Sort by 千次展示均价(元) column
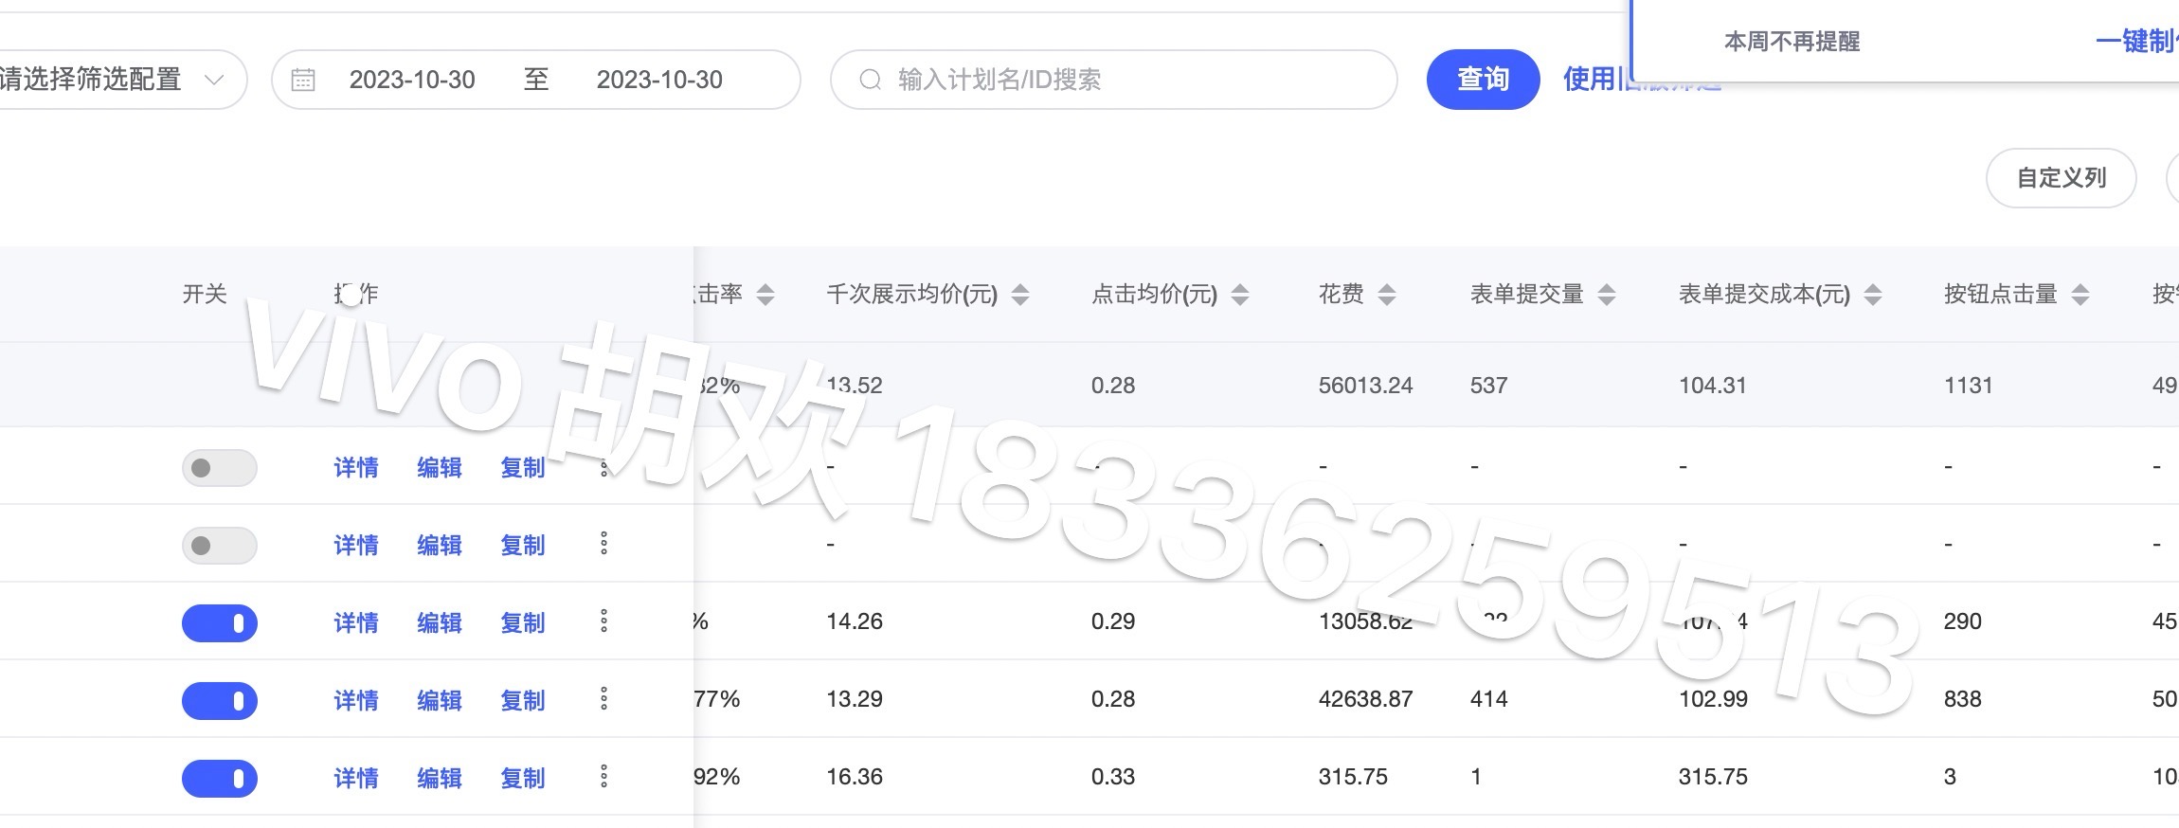The height and width of the screenshot is (828, 2179). coord(1020,295)
